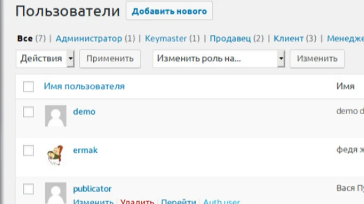Click the 'Применить' button

click(x=110, y=58)
